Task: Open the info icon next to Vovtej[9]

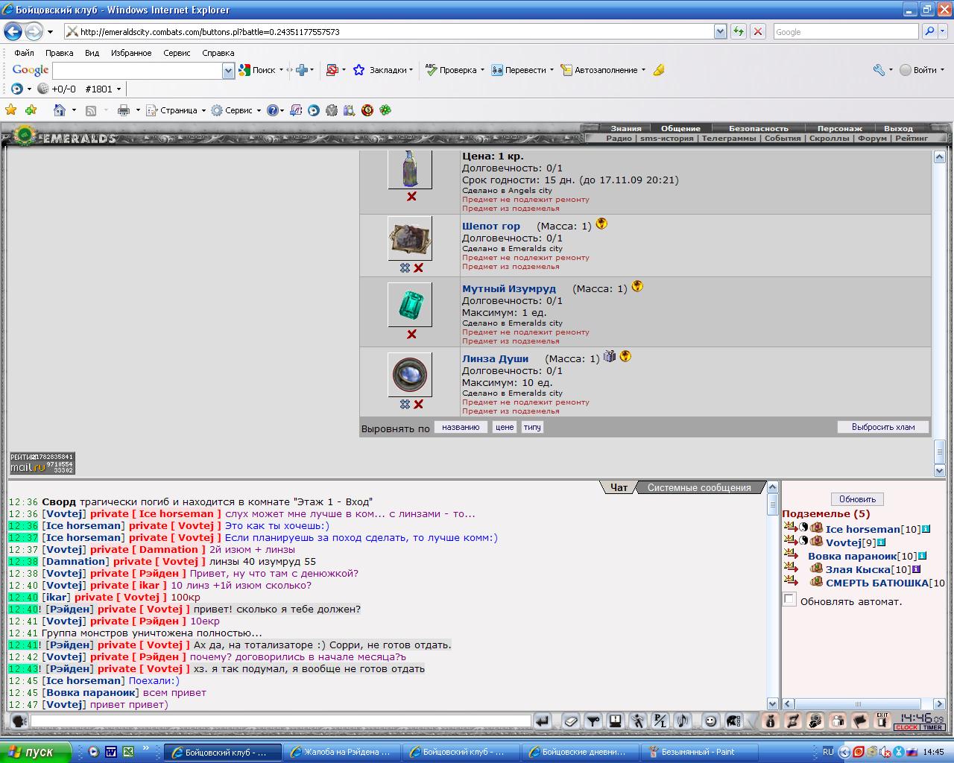Action: pos(881,542)
